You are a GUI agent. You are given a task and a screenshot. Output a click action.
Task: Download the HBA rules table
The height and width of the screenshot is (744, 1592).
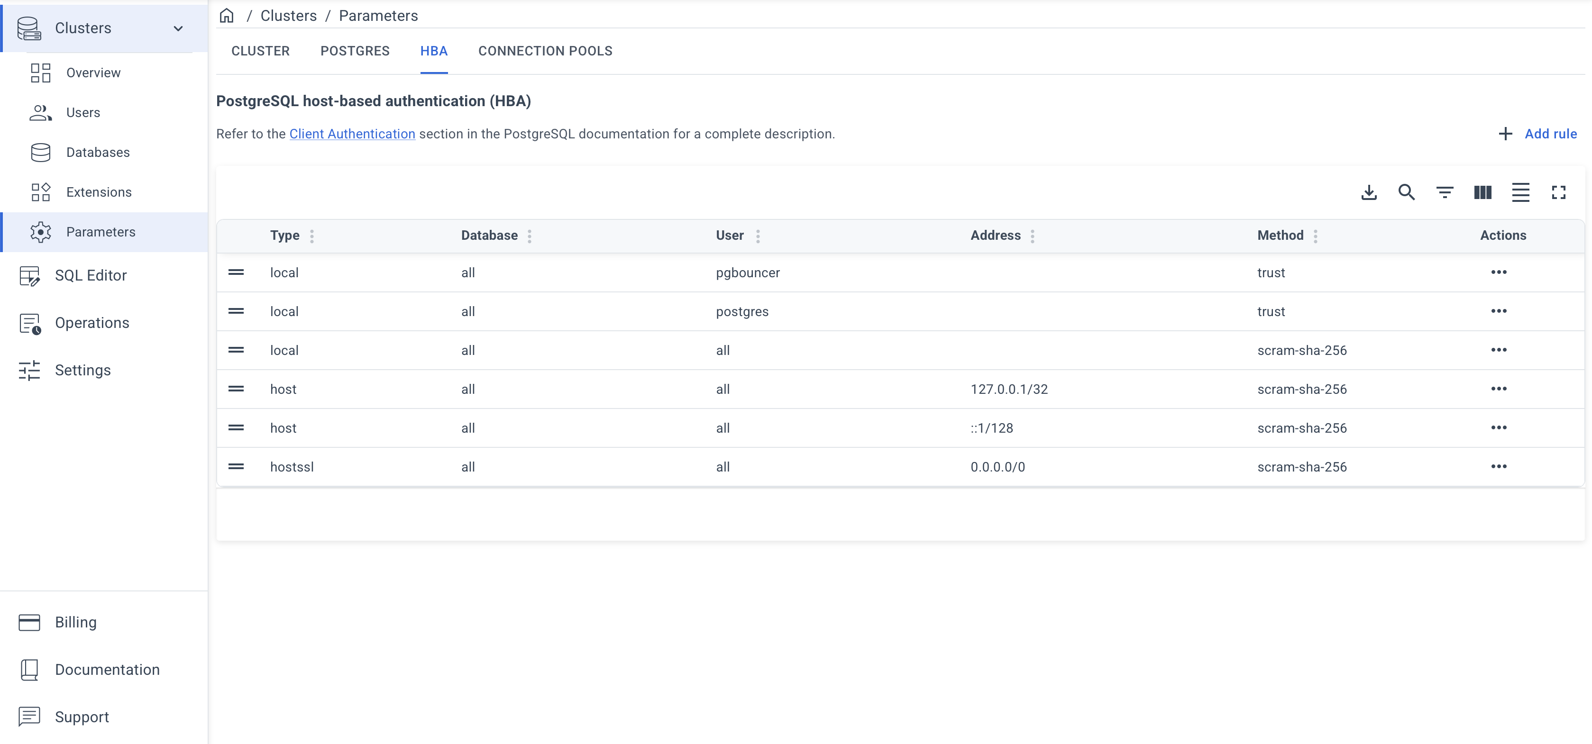point(1369,193)
